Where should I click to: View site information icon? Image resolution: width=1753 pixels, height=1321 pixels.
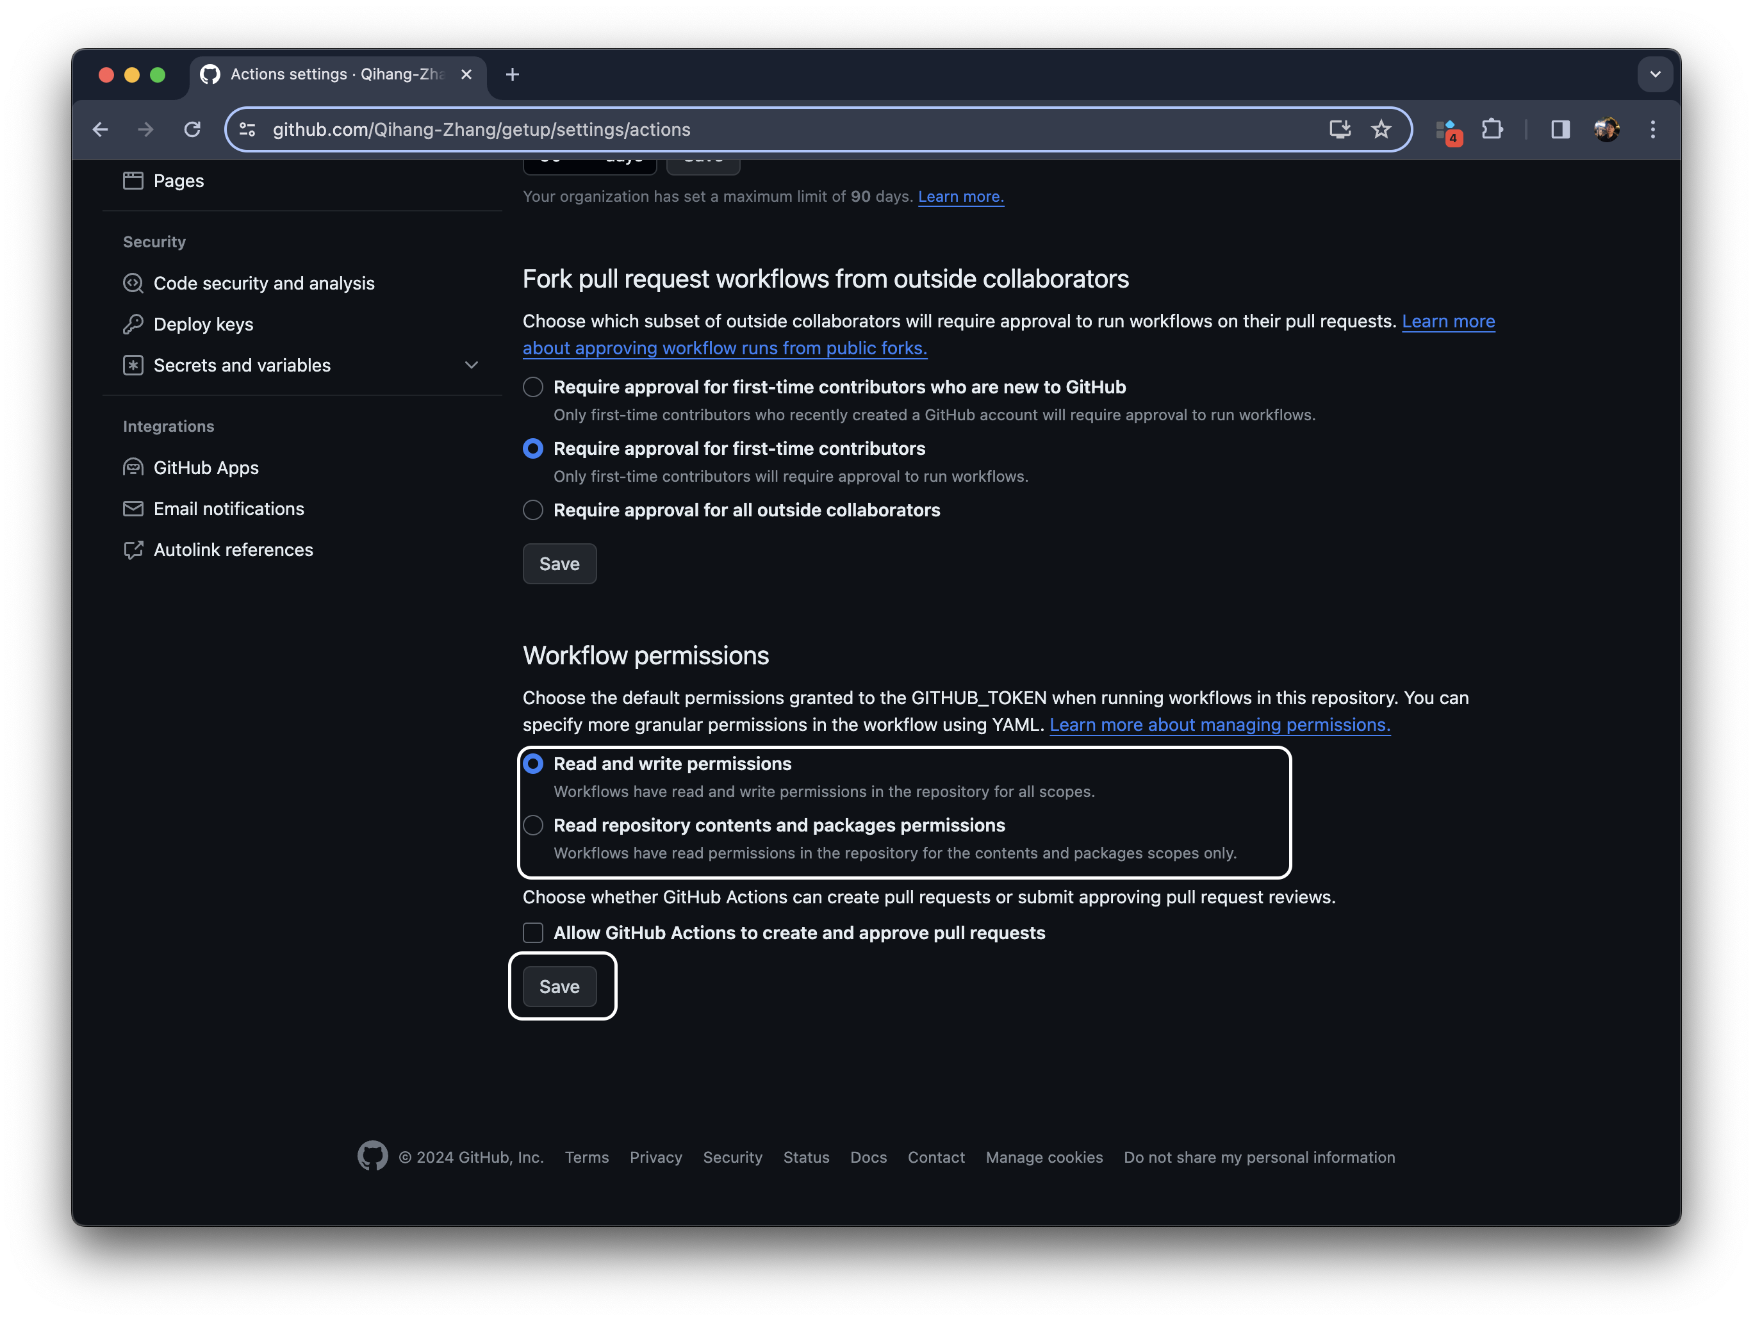click(x=248, y=129)
